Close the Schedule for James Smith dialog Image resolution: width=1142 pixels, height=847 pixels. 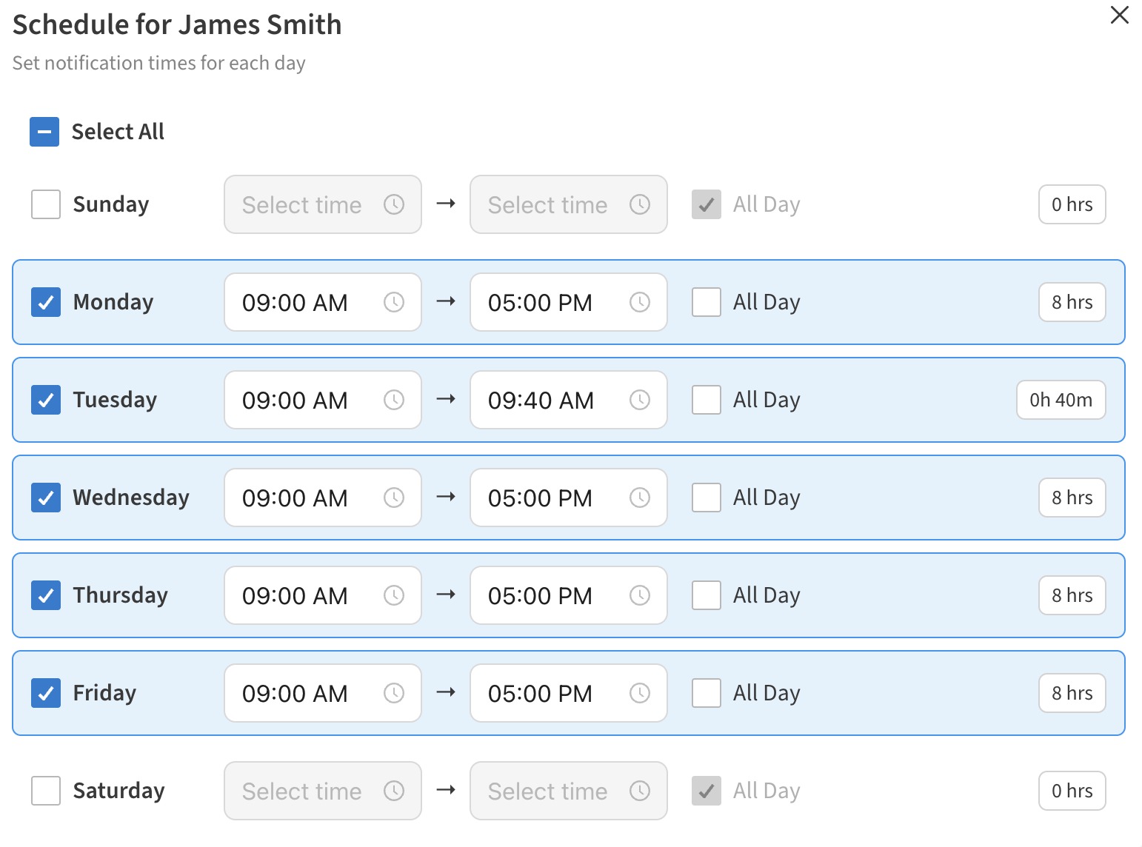pyautogui.click(x=1119, y=16)
